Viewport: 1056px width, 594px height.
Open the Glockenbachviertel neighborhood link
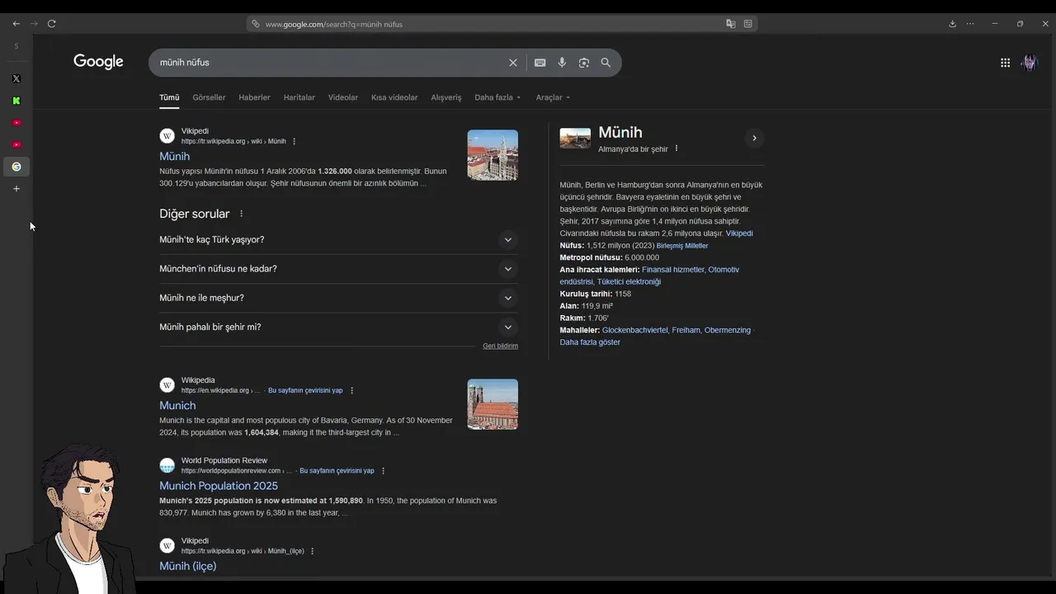click(x=634, y=330)
